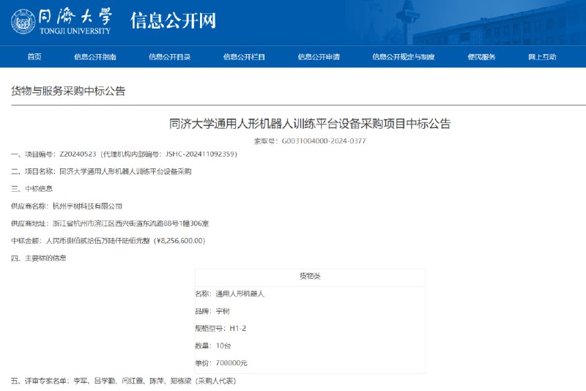Select the 三、中标信息 heading
Viewport: 586px width, 391px height.
[31, 189]
